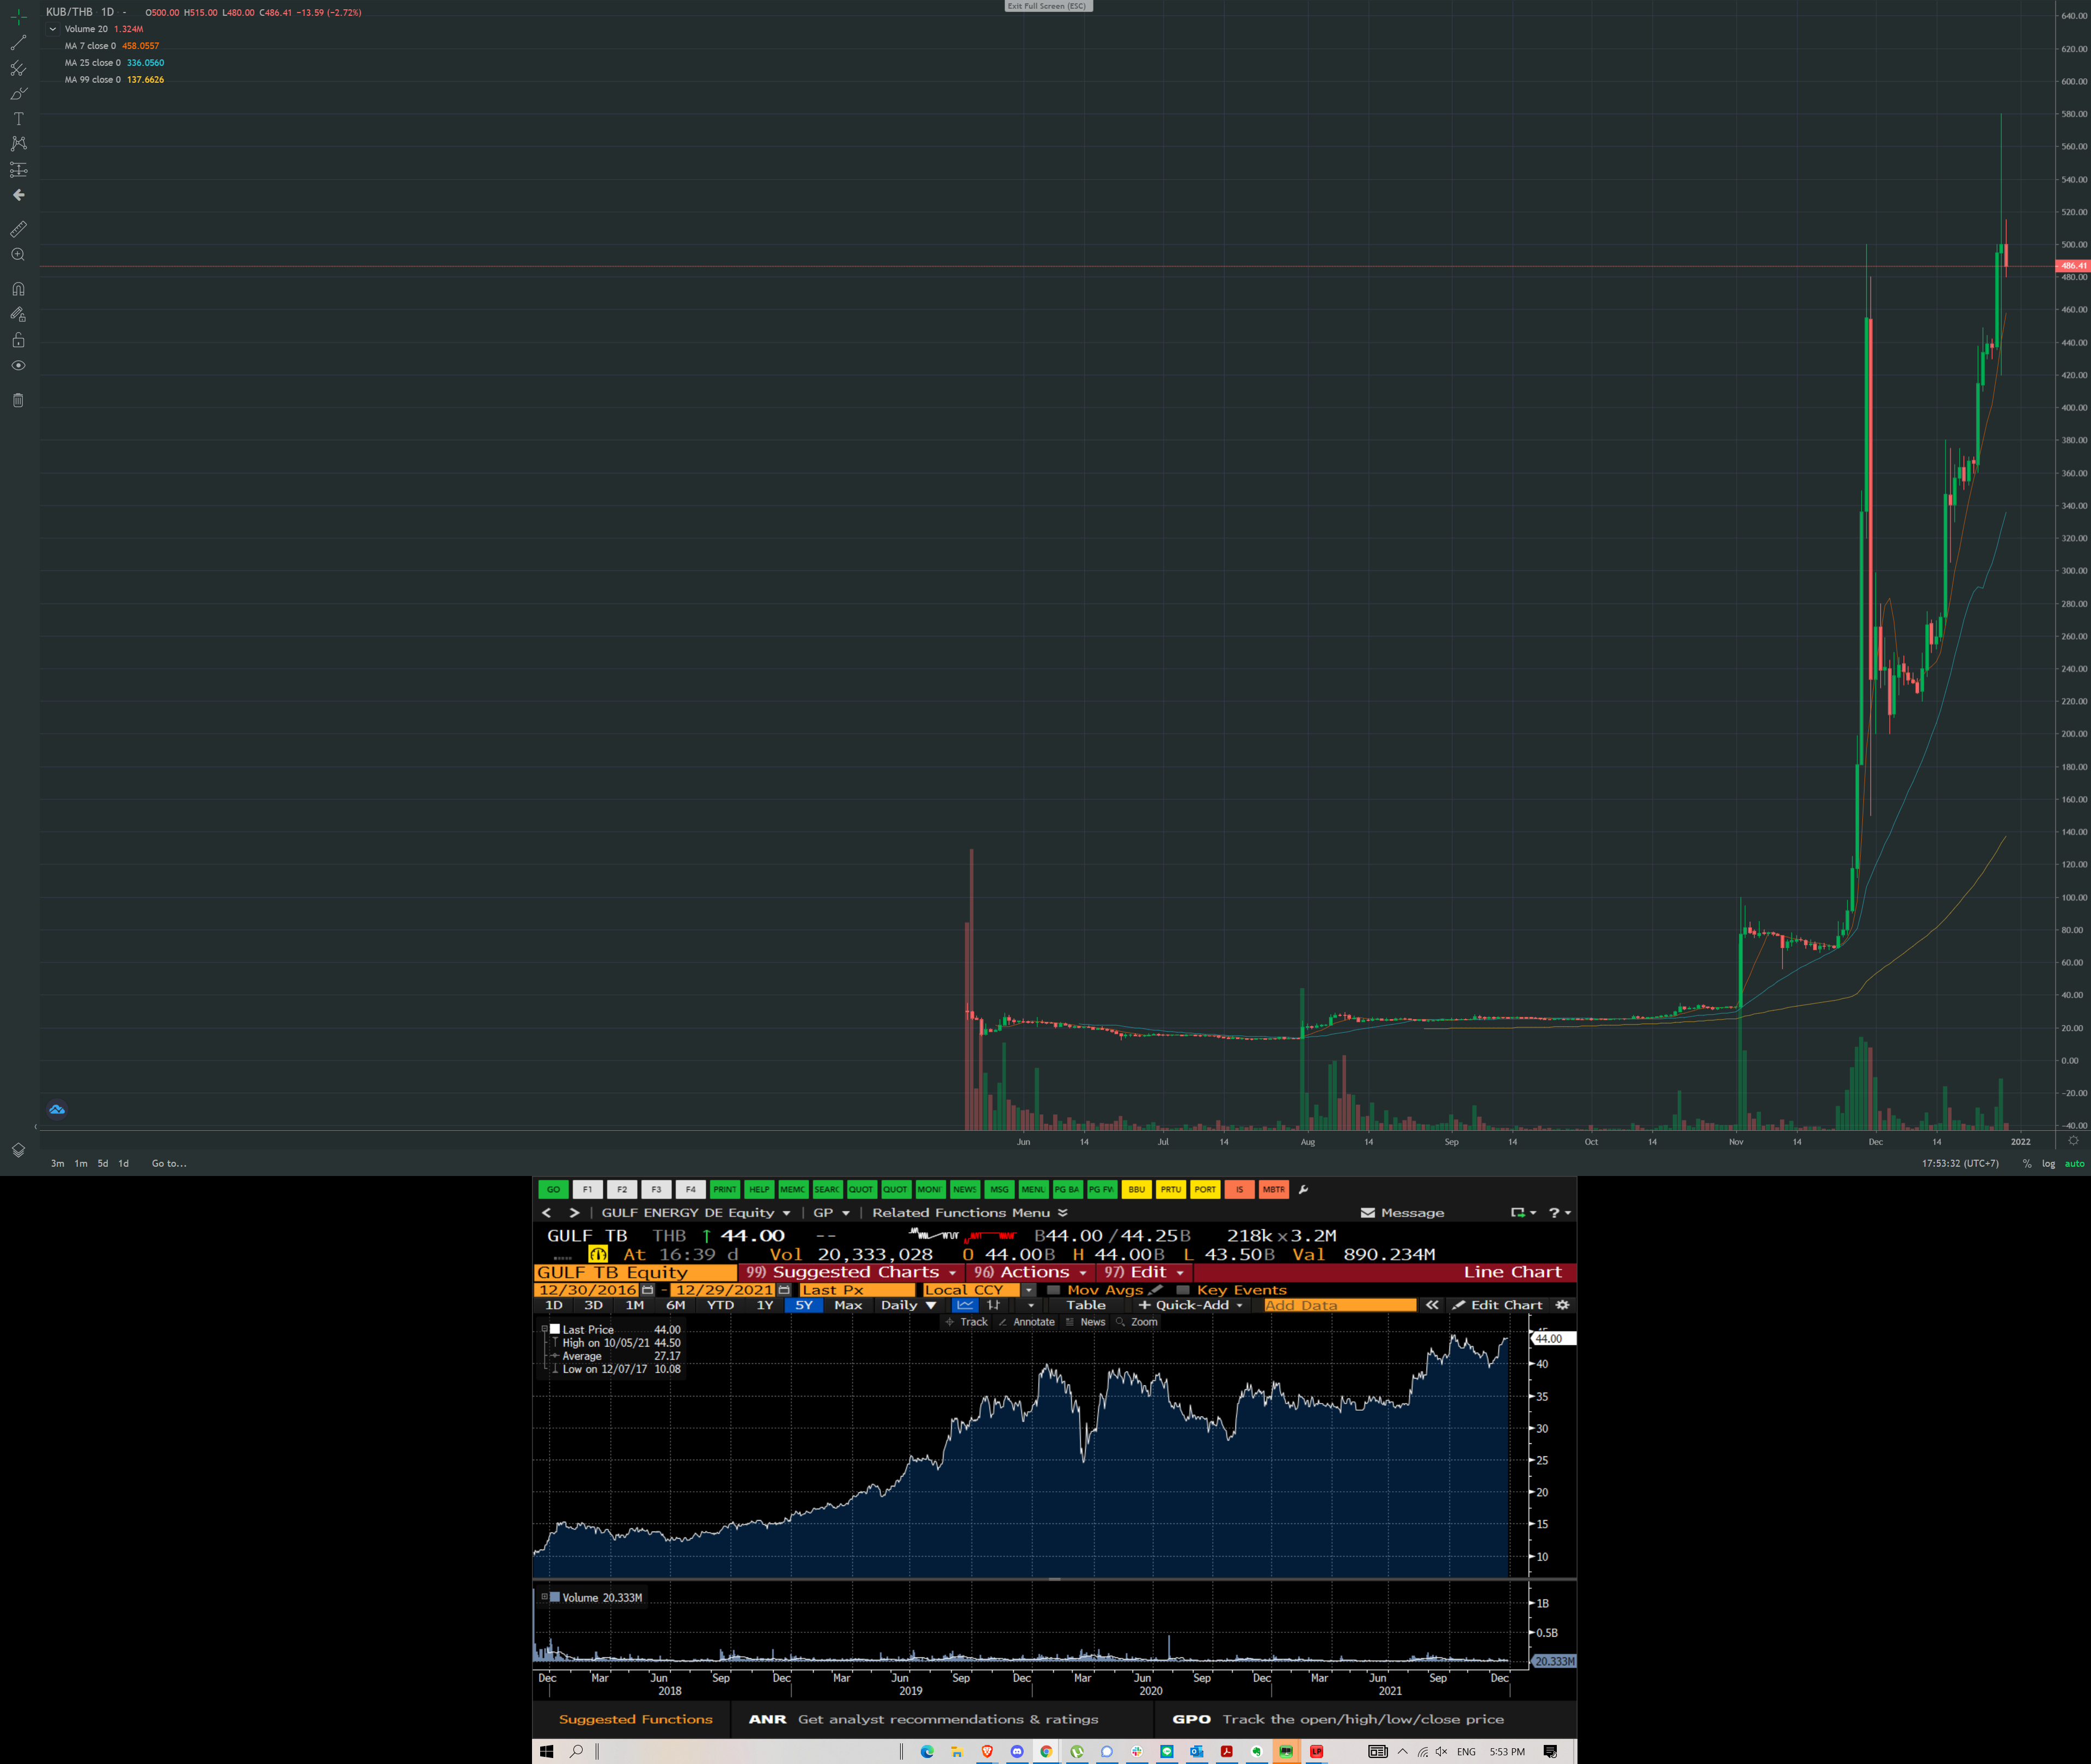Click the Add Data input field
The width and height of the screenshot is (2091, 1764).
point(1340,1305)
